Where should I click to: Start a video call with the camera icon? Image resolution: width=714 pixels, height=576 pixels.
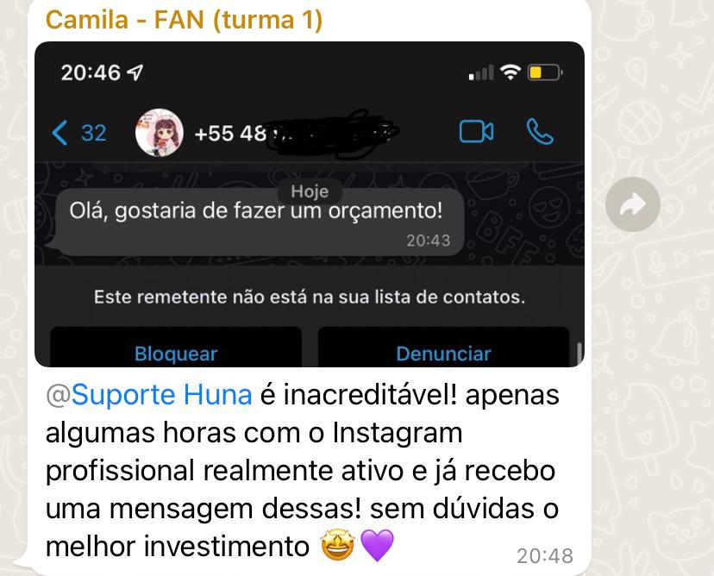click(x=476, y=132)
